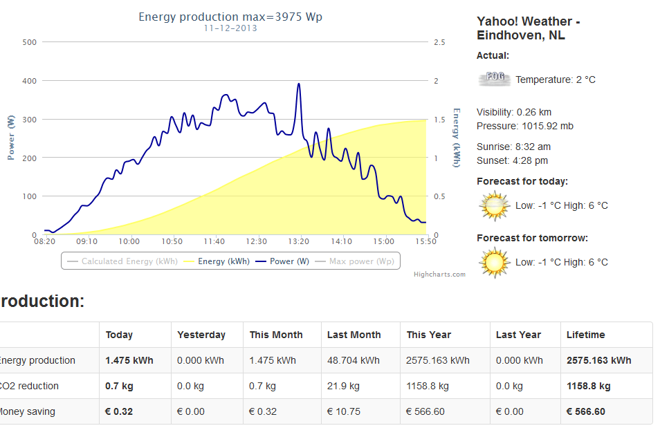Click the chart title Energy production max
The width and height of the screenshot is (660, 428).
click(x=230, y=17)
